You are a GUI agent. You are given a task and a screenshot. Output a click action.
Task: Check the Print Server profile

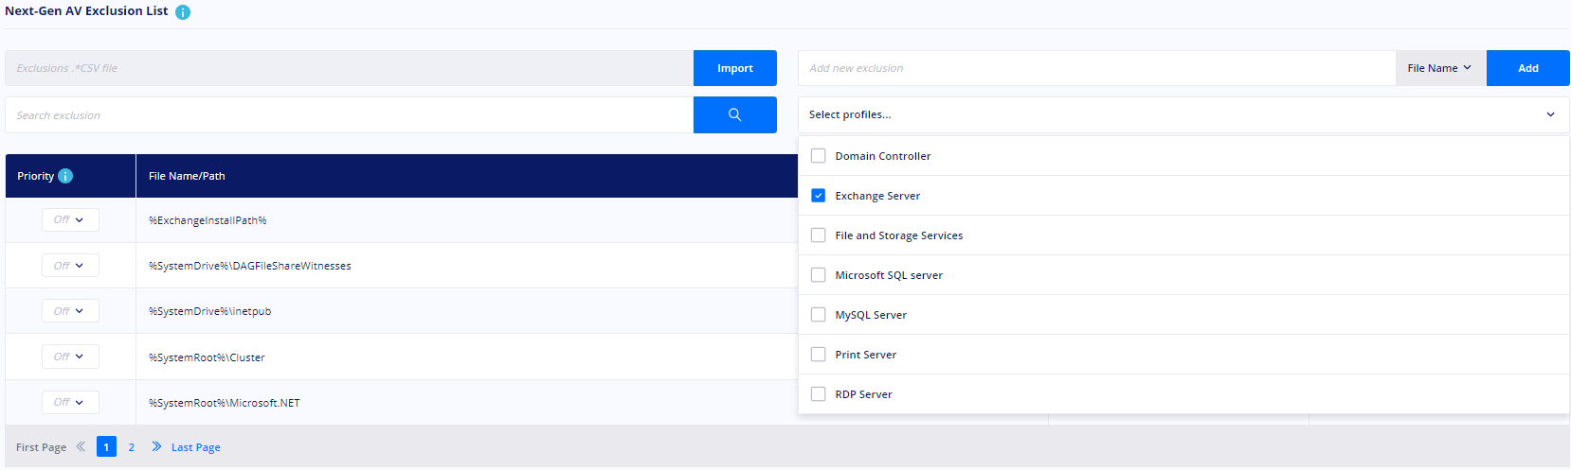[x=819, y=355]
